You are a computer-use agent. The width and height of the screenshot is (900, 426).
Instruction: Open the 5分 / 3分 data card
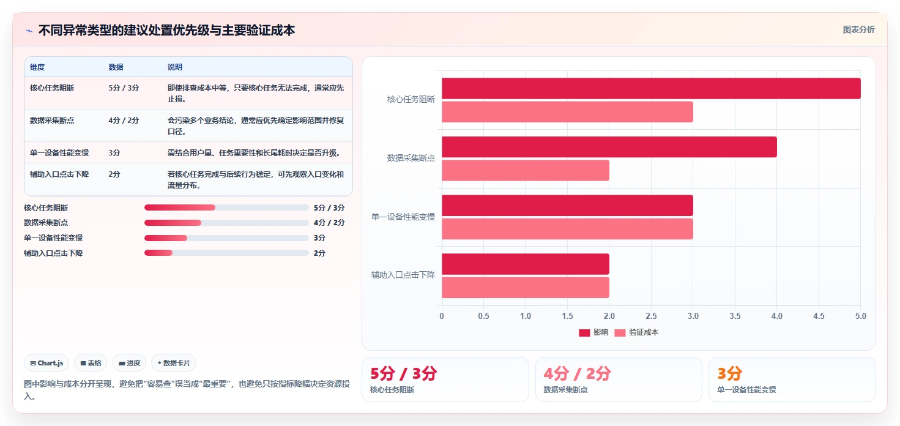445,379
